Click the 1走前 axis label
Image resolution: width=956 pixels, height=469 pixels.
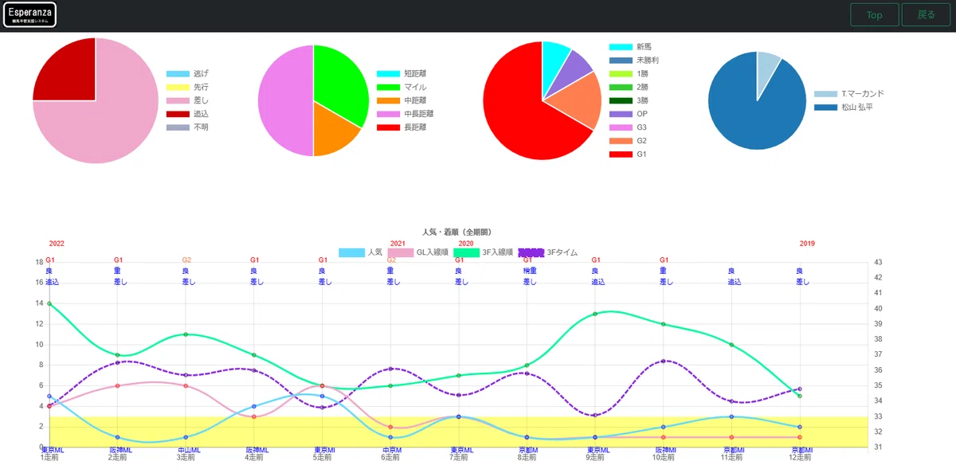pos(50,458)
